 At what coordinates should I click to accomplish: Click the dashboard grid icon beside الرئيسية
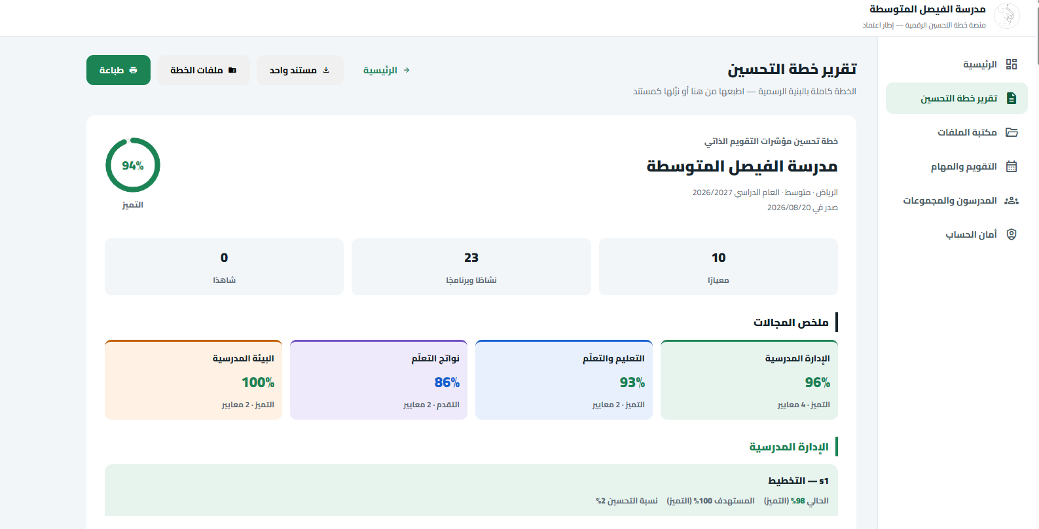pos(1012,64)
